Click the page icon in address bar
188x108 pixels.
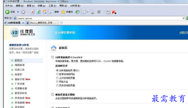click(15, 18)
